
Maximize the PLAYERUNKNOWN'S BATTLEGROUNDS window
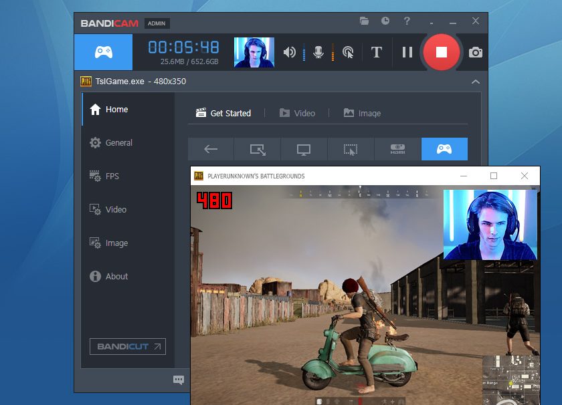click(x=494, y=176)
